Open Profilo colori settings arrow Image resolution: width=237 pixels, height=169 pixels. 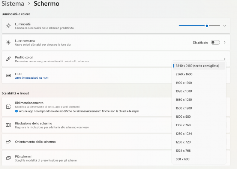[x=225, y=59]
